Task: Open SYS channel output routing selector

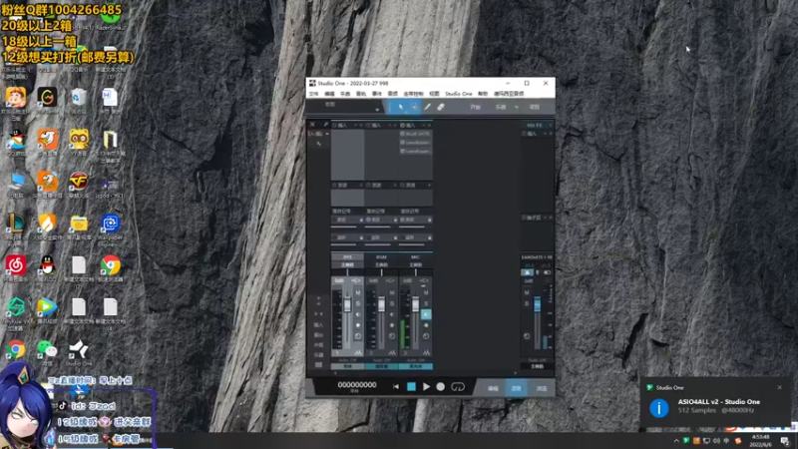Action: pyautogui.click(x=347, y=264)
